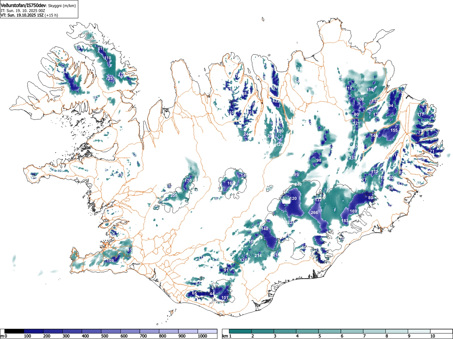
Task: Select the 900–1000 m pale lavender legend swatch
Action: (188, 331)
